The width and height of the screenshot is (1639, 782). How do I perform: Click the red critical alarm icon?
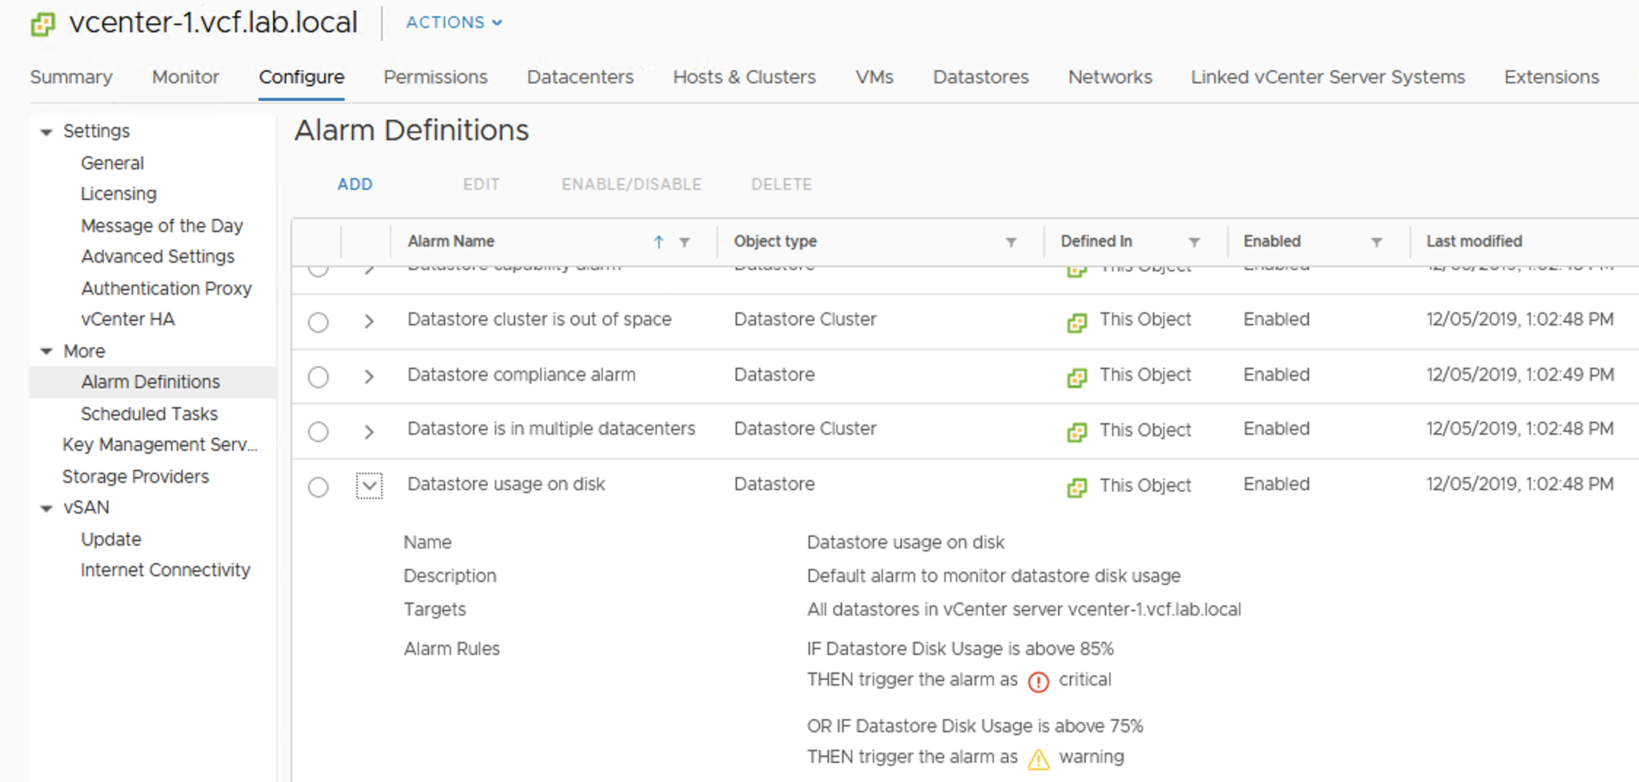pos(1038,682)
